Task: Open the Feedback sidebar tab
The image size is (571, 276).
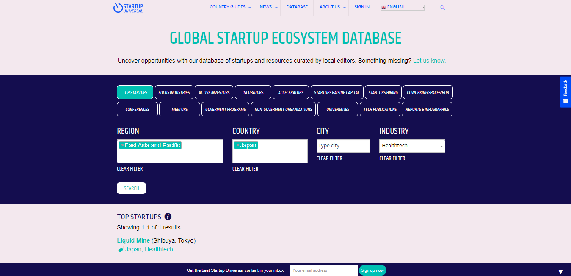Action: point(565,90)
